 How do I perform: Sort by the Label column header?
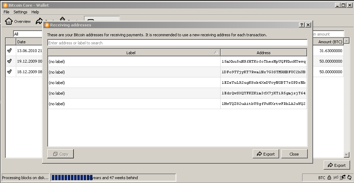point(134,53)
